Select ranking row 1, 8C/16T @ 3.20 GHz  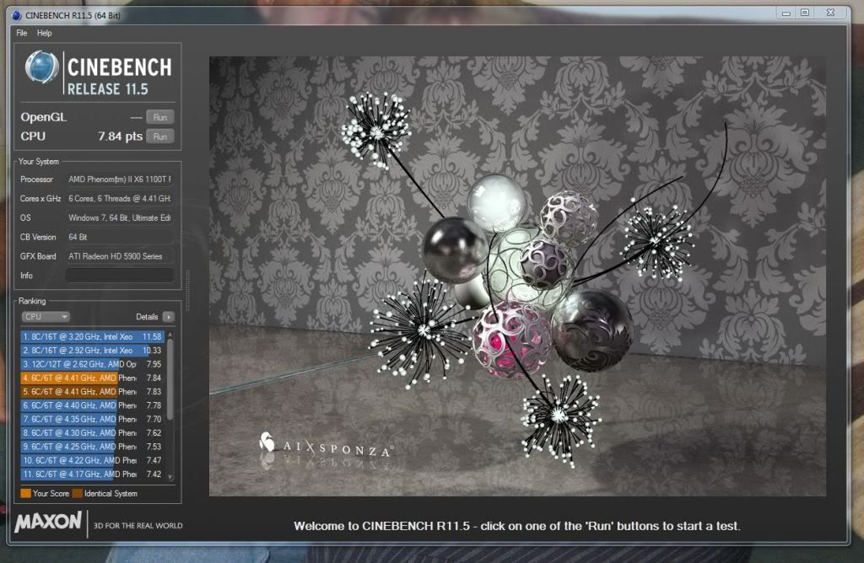tap(93, 336)
